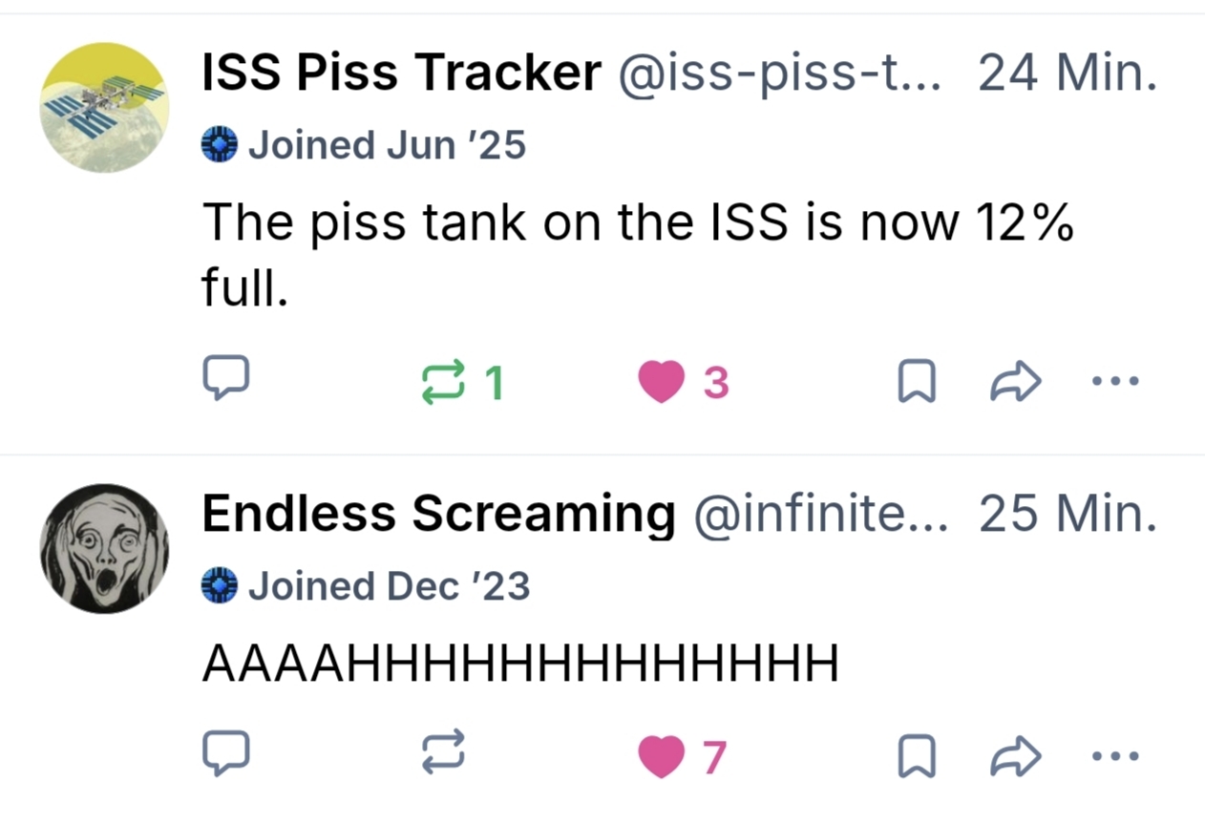Share the ISS Piss Tracker post
The height and width of the screenshot is (824, 1205).
(x=1014, y=381)
